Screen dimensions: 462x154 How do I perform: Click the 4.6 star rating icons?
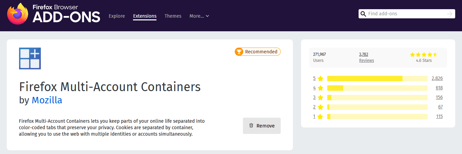(424, 54)
